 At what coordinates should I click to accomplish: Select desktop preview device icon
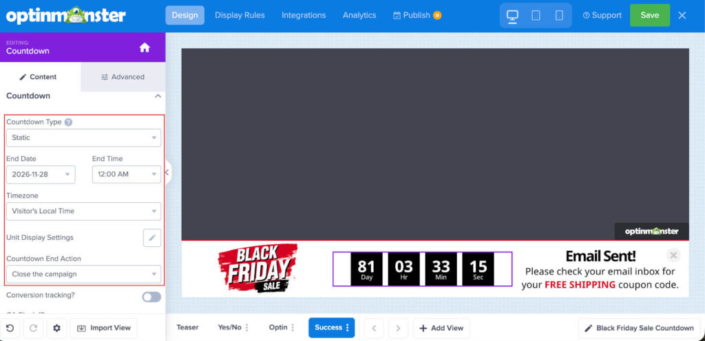click(512, 15)
